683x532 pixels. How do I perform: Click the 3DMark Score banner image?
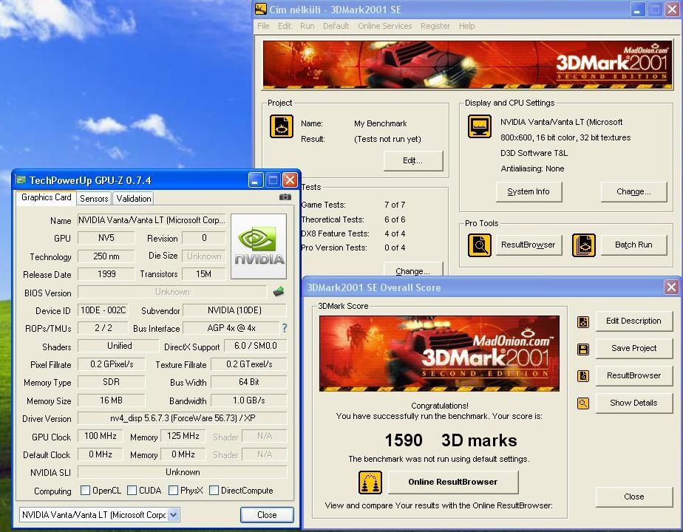click(x=439, y=353)
